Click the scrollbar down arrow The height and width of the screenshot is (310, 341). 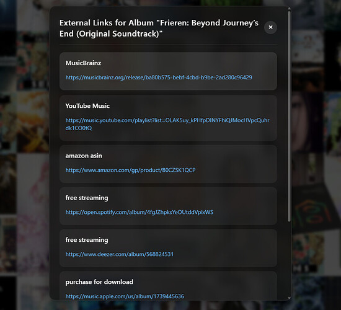pyautogui.click(x=289, y=298)
